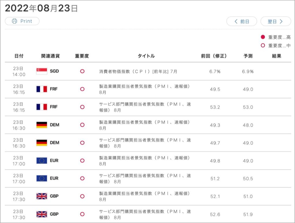Open the 前日 previous day button

tap(242, 21)
